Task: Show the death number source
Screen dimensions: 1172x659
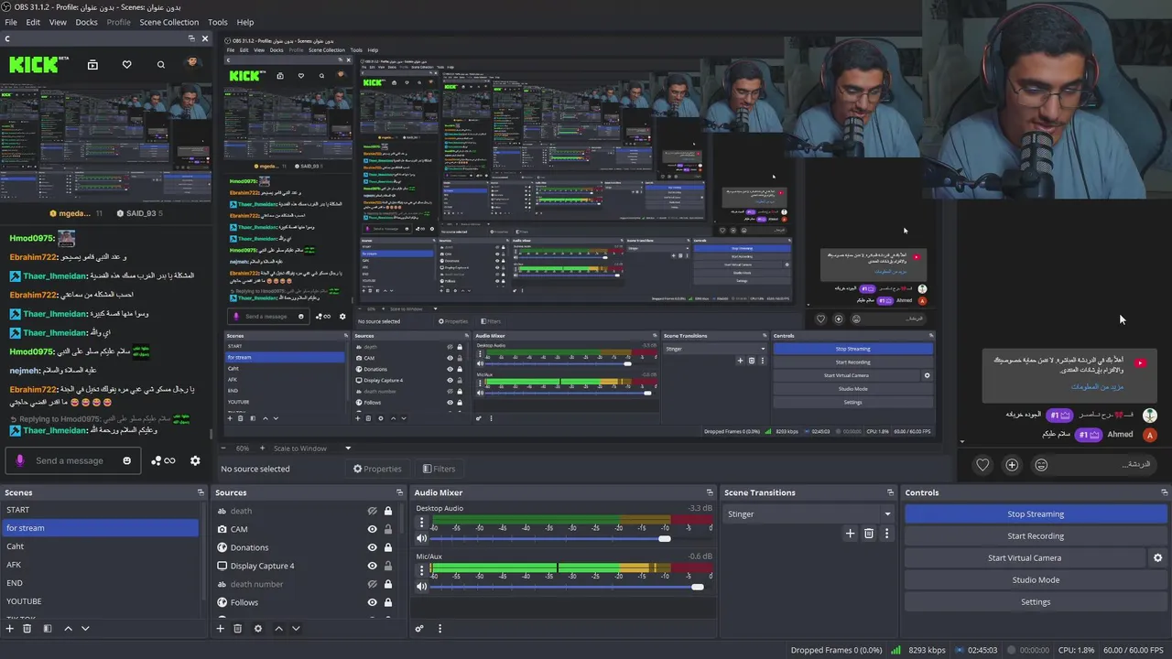Action: pyautogui.click(x=372, y=584)
